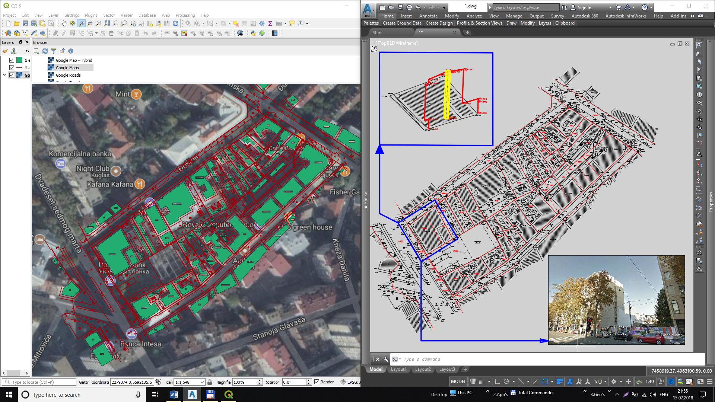Open the QGIS Processing menu
This screenshot has width=715, height=402.
(185, 15)
